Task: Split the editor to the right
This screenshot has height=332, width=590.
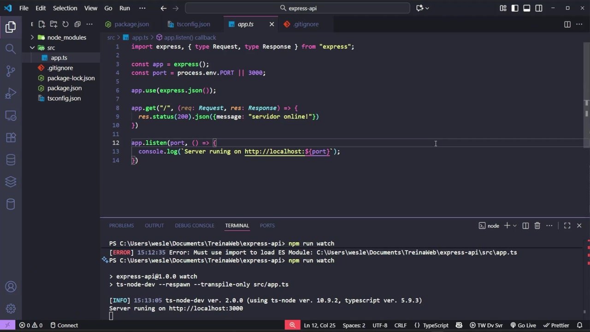Action: coord(567,24)
